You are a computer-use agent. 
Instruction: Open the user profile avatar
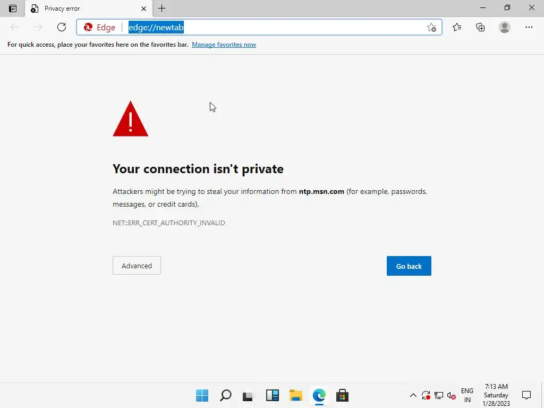(505, 27)
